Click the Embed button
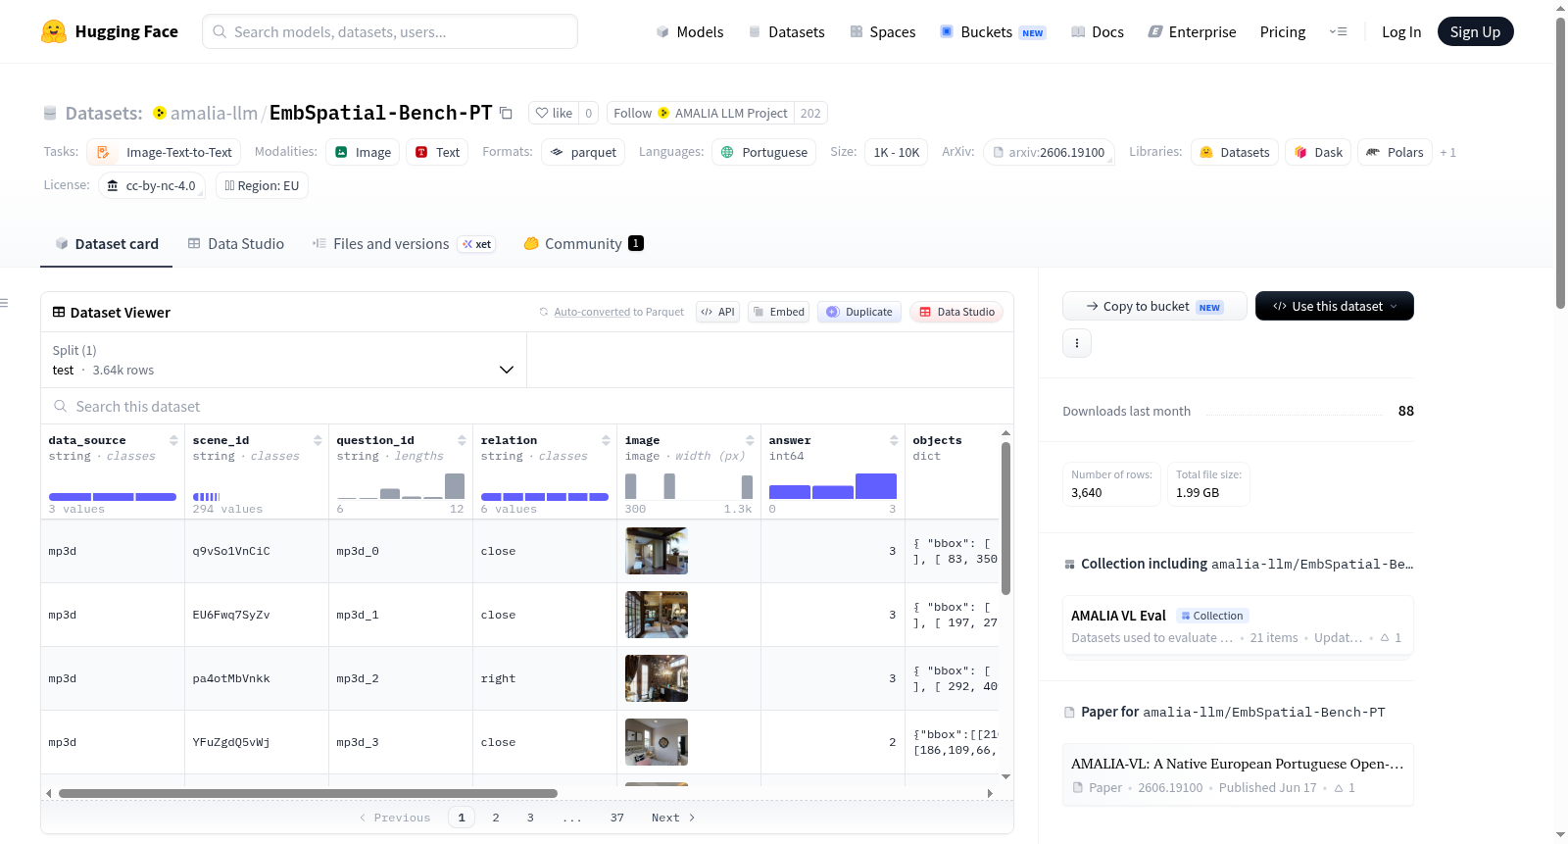1568x844 pixels. 778,312
